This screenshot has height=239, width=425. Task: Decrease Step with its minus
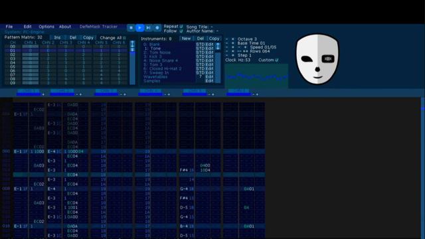pos(227,55)
